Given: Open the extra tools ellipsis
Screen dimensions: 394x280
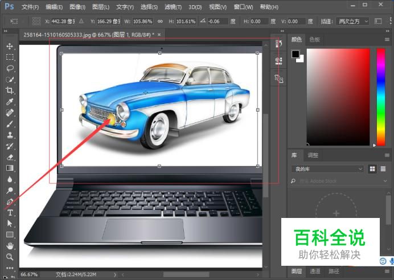Looking at the screenshot, I should (10, 268).
